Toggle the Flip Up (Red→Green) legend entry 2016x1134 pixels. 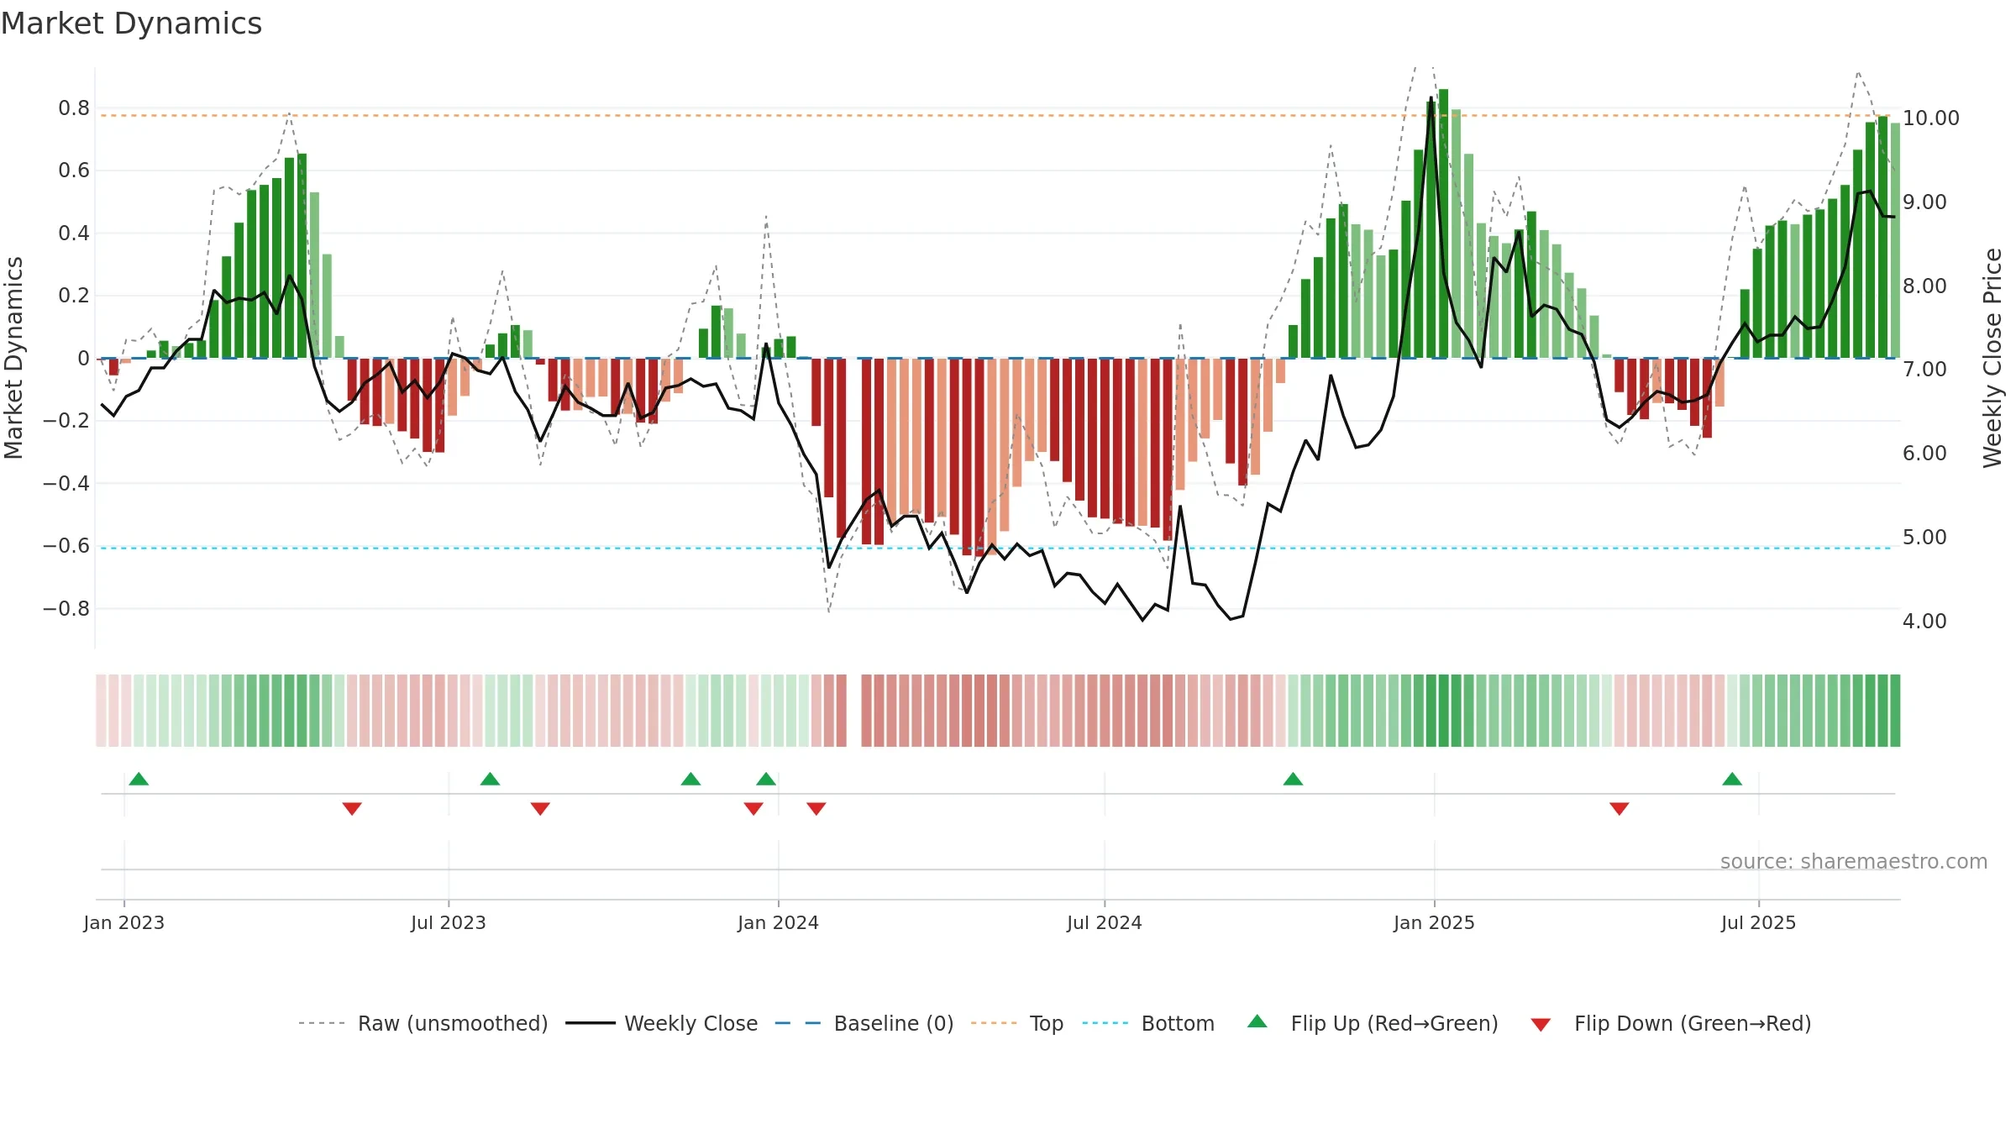tap(1373, 1023)
